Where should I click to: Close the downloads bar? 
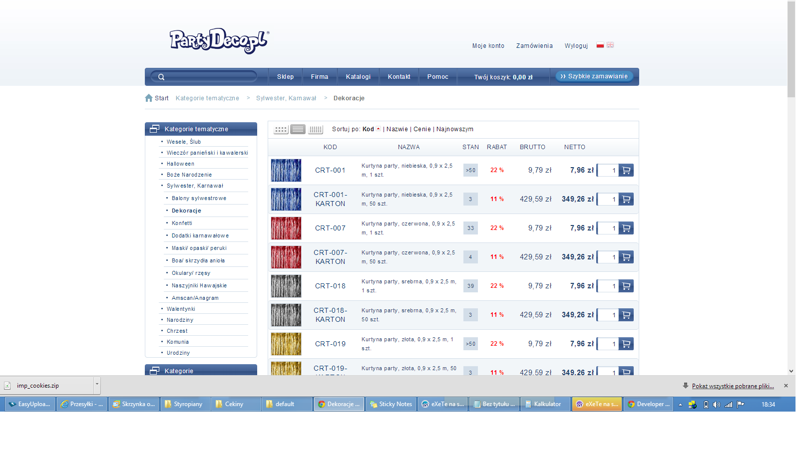click(786, 386)
